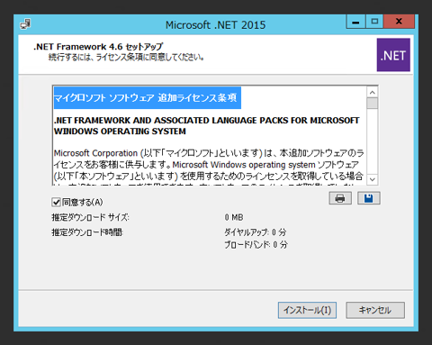The height and width of the screenshot is (345, 432).
Task: Minimize the Microsoft .NET 2015 window
Action: click(355, 22)
